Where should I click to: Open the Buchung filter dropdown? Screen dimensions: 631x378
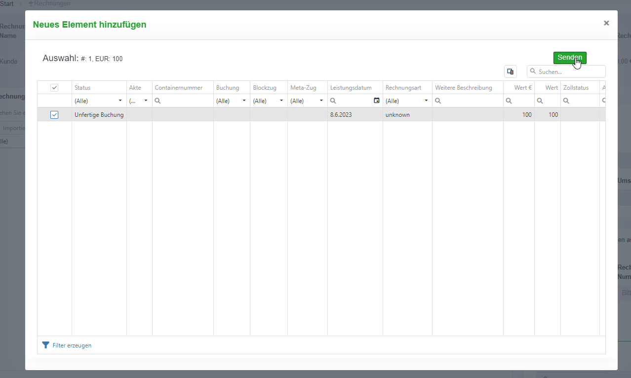pyautogui.click(x=244, y=101)
